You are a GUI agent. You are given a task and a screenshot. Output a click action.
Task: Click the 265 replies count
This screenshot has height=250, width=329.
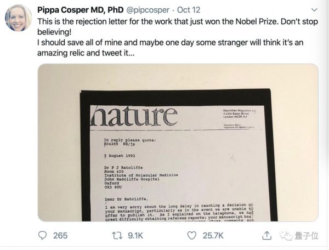tap(60, 235)
